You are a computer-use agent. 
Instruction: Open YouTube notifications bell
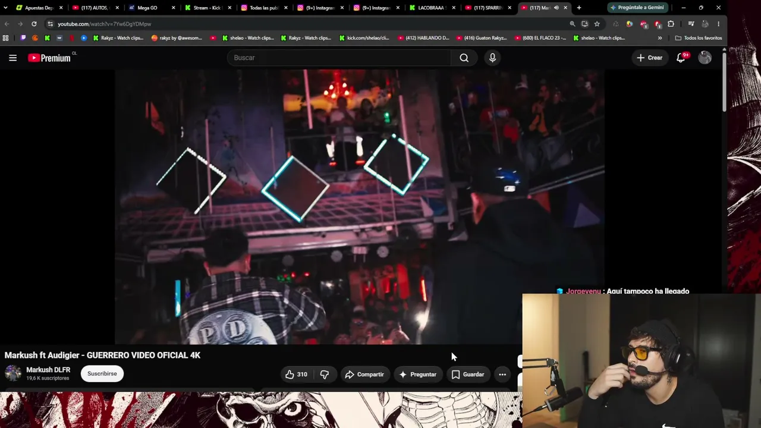click(x=681, y=58)
